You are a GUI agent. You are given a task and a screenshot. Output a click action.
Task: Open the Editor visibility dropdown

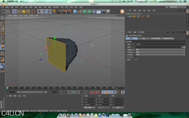tap(160, 50)
